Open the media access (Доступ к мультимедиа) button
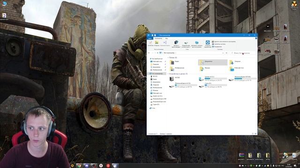 (x=176, y=44)
